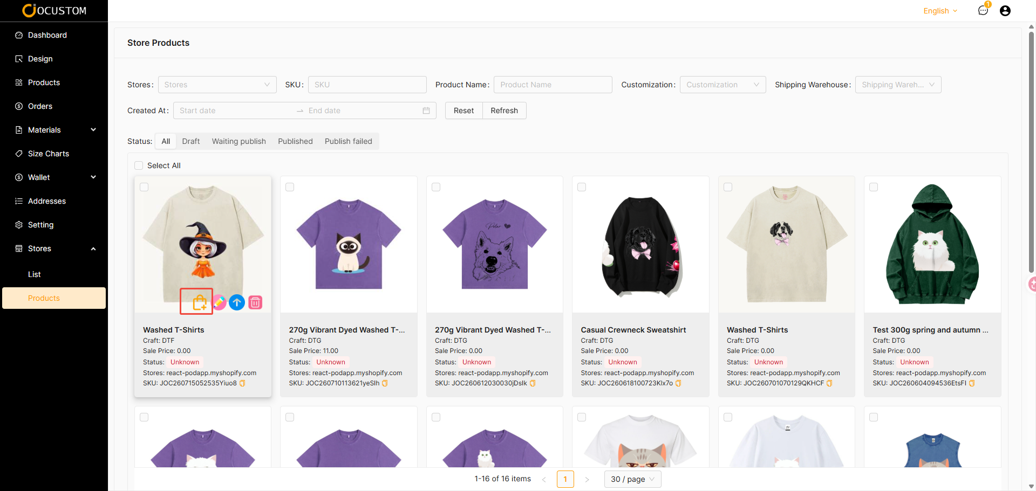
Task: Tick the checkbox on the purple Siamese cat T-shirt card
Action: point(290,187)
